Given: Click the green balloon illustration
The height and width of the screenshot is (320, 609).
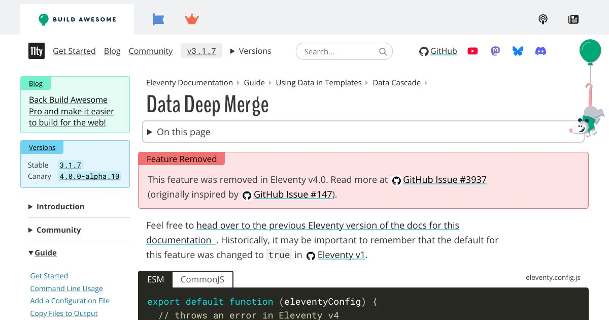Looking at the screenshot, I should (590, 52).
